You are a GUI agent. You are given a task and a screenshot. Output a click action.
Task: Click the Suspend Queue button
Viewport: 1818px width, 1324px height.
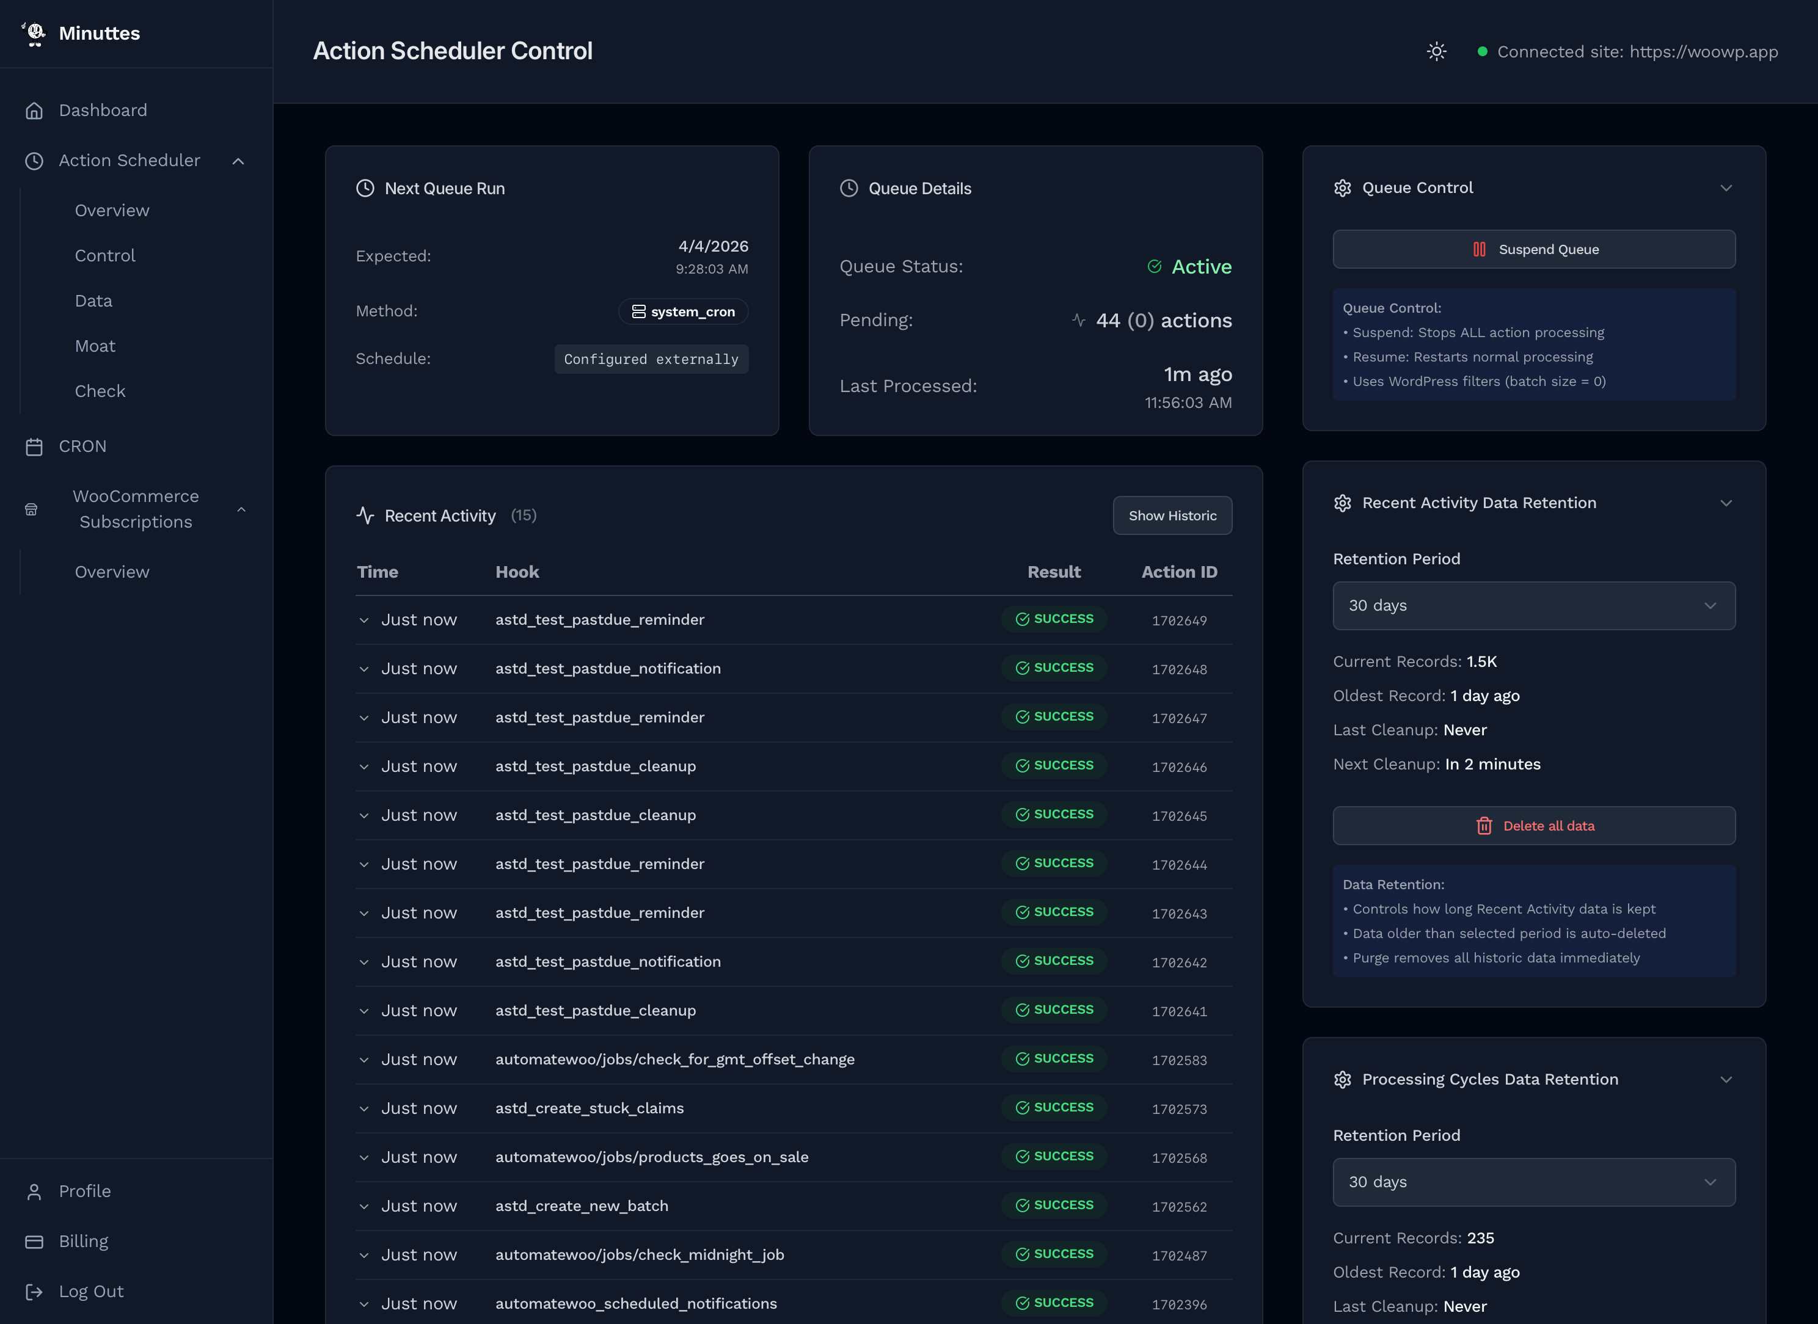coord(1533,249)
